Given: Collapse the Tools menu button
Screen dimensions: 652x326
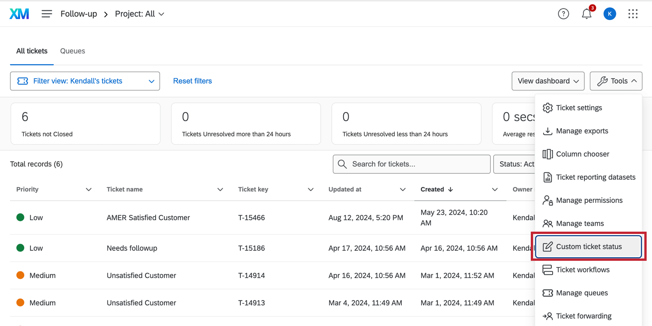Looking at the screenshot, I should pyautogui.click(x=616, y=81).
